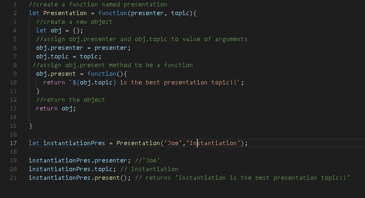Viewport: 365px width, 198px height.
Task: Click the 'topic' parameter in the function signature
Action: [x=180, y=13]
